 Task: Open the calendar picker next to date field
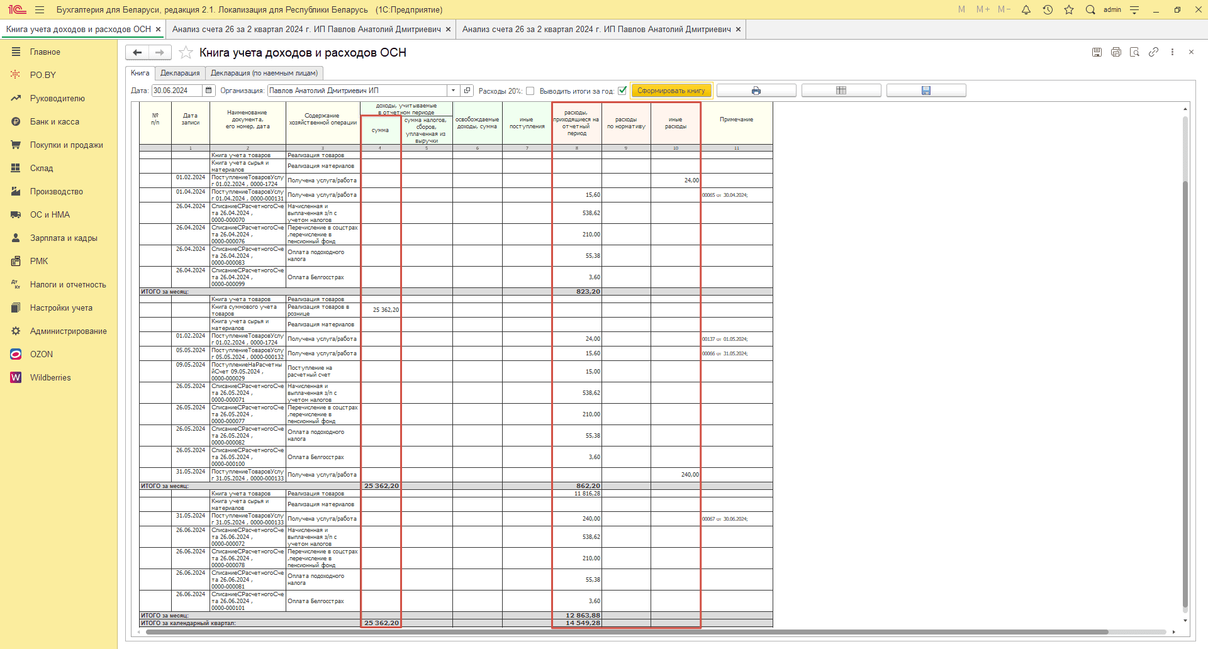pos(209,91)
